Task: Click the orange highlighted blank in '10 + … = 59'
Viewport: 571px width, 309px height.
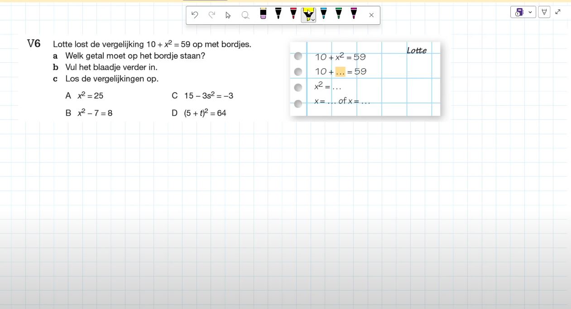Action: pyautogui.click(x=341, y=71)
